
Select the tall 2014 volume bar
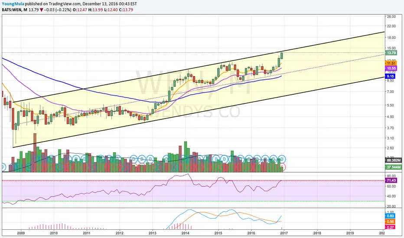point(186,157)
